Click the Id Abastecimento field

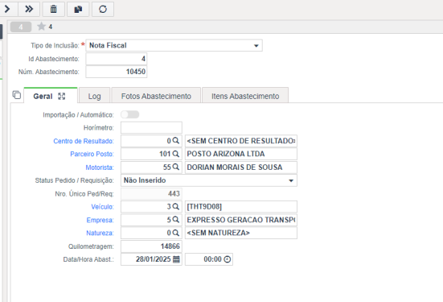(117, 59)
